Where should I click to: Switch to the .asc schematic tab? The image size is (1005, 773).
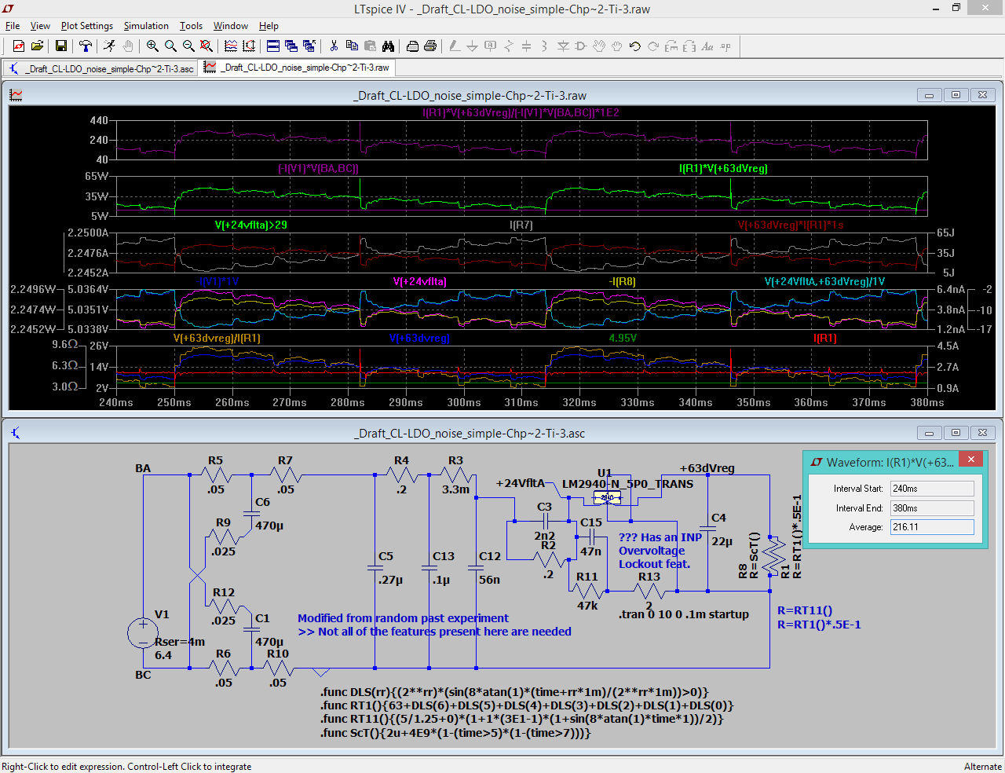click(x=100, y=68)
